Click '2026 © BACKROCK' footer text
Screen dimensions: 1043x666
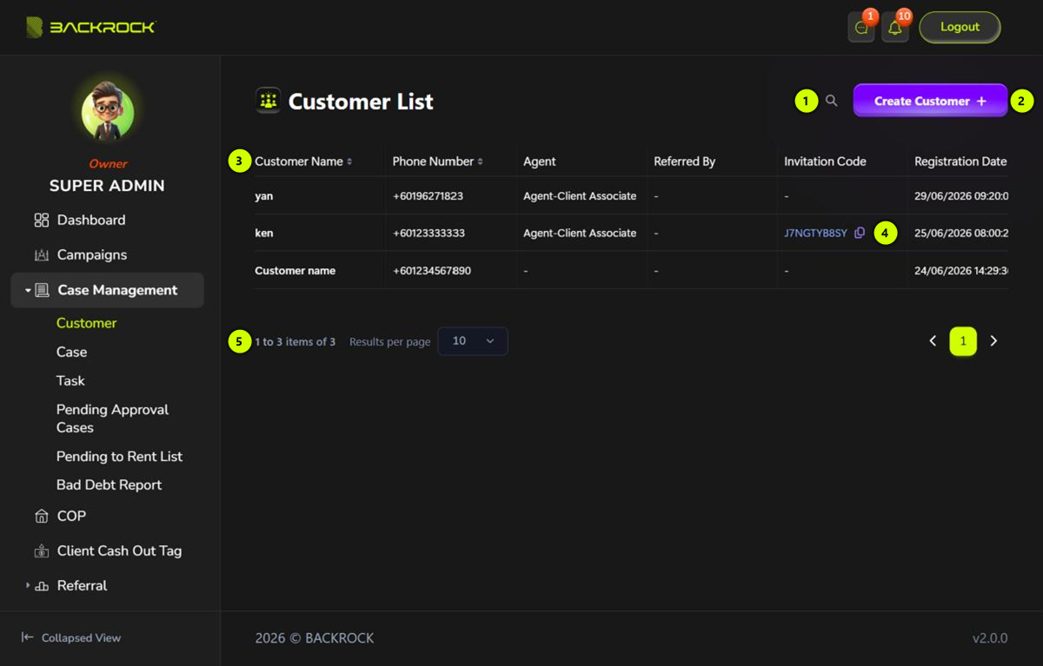coord(315,638)
